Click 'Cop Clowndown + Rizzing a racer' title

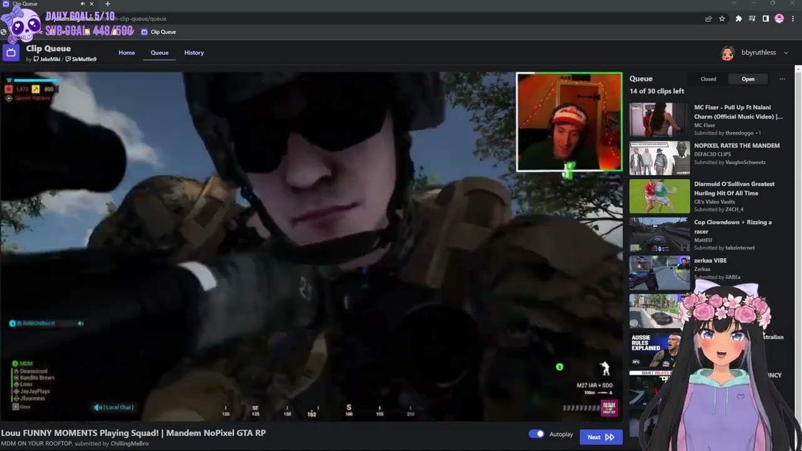[732, 227]
